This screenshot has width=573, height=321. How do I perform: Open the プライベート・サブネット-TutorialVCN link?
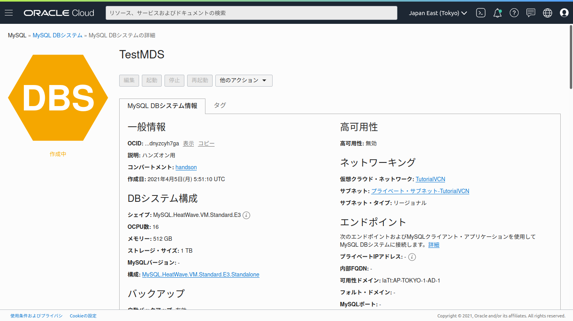click(420, 191)
